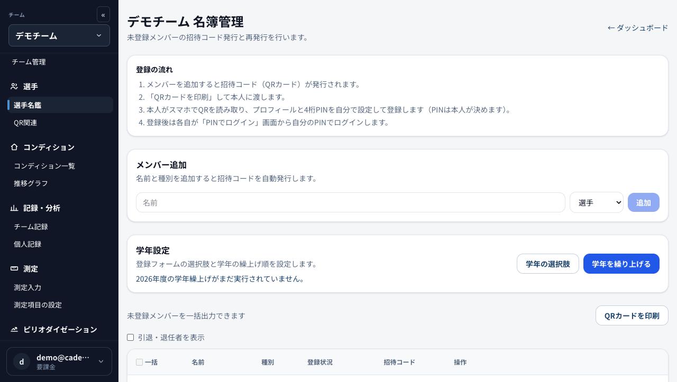Click the 記録・分析 bar chart icon

coord(14,208)
